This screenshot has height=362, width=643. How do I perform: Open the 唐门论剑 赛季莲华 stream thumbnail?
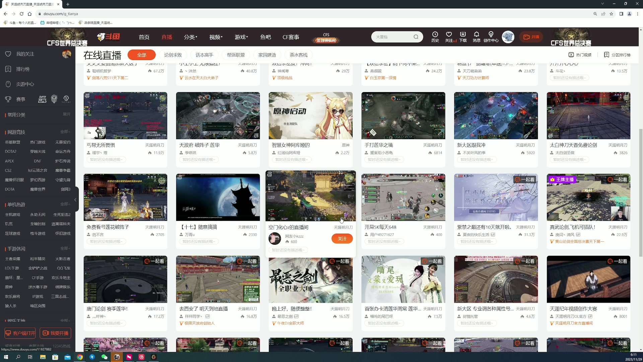tap(125, 279)
